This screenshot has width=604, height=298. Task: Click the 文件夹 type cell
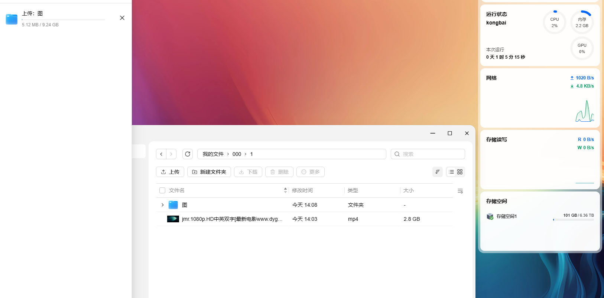356,205
